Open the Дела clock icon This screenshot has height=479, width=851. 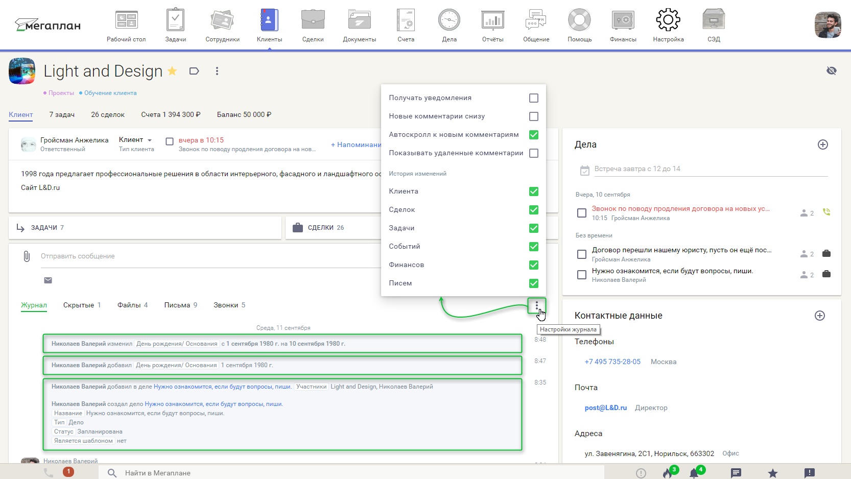[x=450, y=20]
